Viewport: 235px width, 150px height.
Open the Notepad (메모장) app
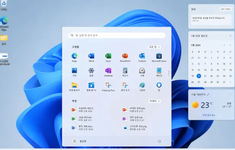[159, 72]
